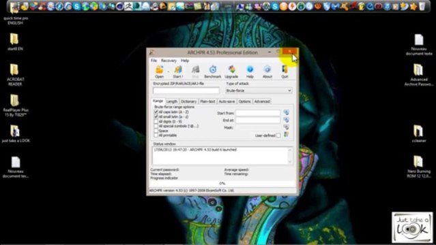Click the 0% progress indicator bar
The image size is (436, 245).
(222, 183)
